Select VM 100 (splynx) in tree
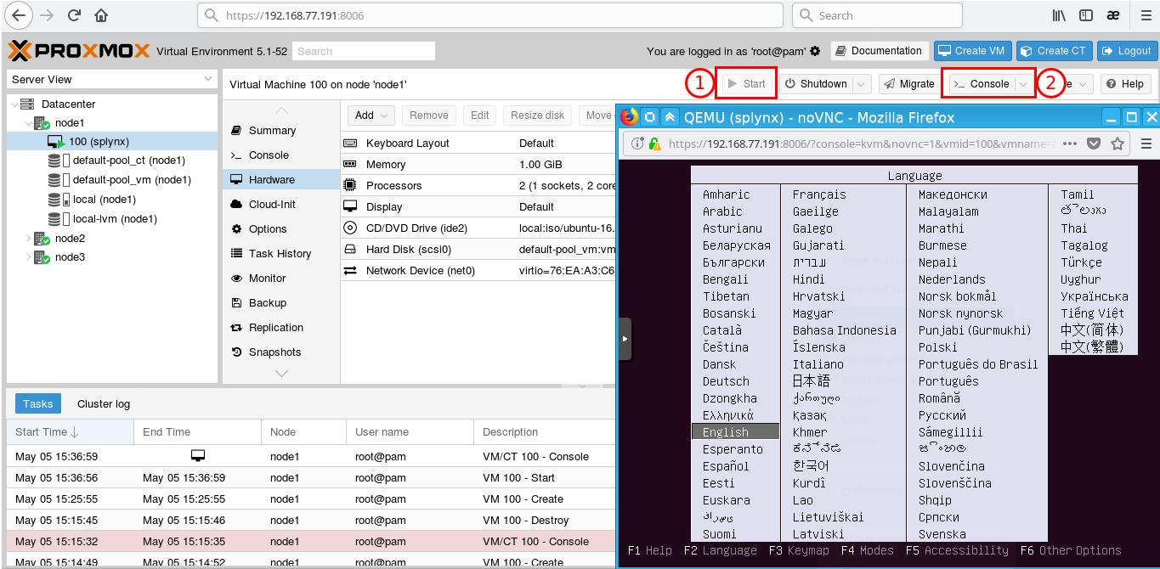Viewport: 1160px width, 569px height. tap(112, 141)
